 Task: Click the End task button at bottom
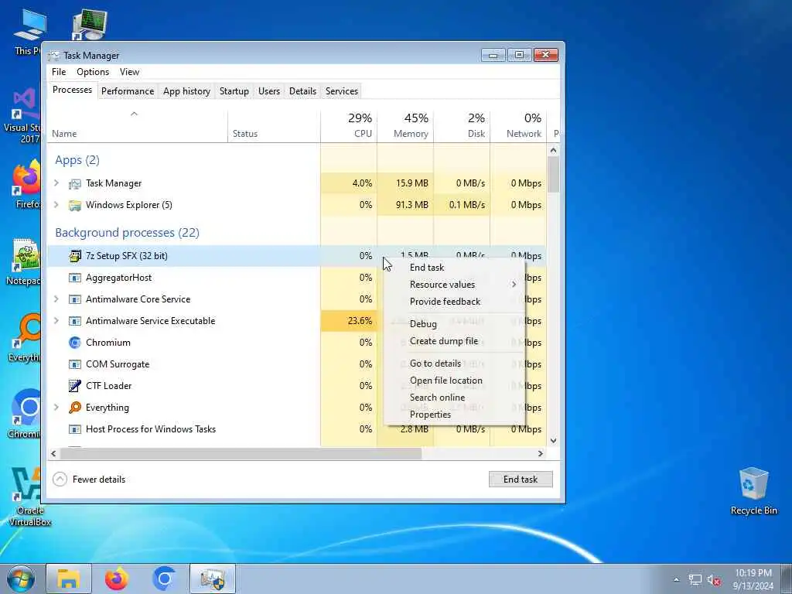pos(521,480)
